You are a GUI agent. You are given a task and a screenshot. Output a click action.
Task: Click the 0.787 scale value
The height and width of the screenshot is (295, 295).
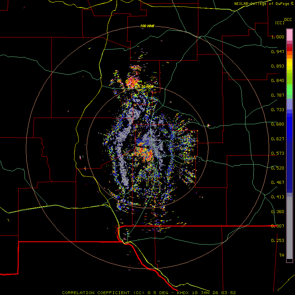(278, 95)
